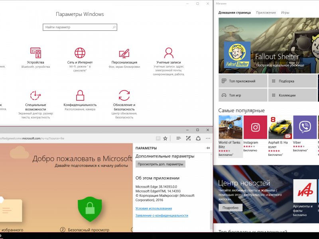Screen dimensions: 319x239
Task: Open Заявление о конфиденциальности link
Action: (x=162, y=215)
